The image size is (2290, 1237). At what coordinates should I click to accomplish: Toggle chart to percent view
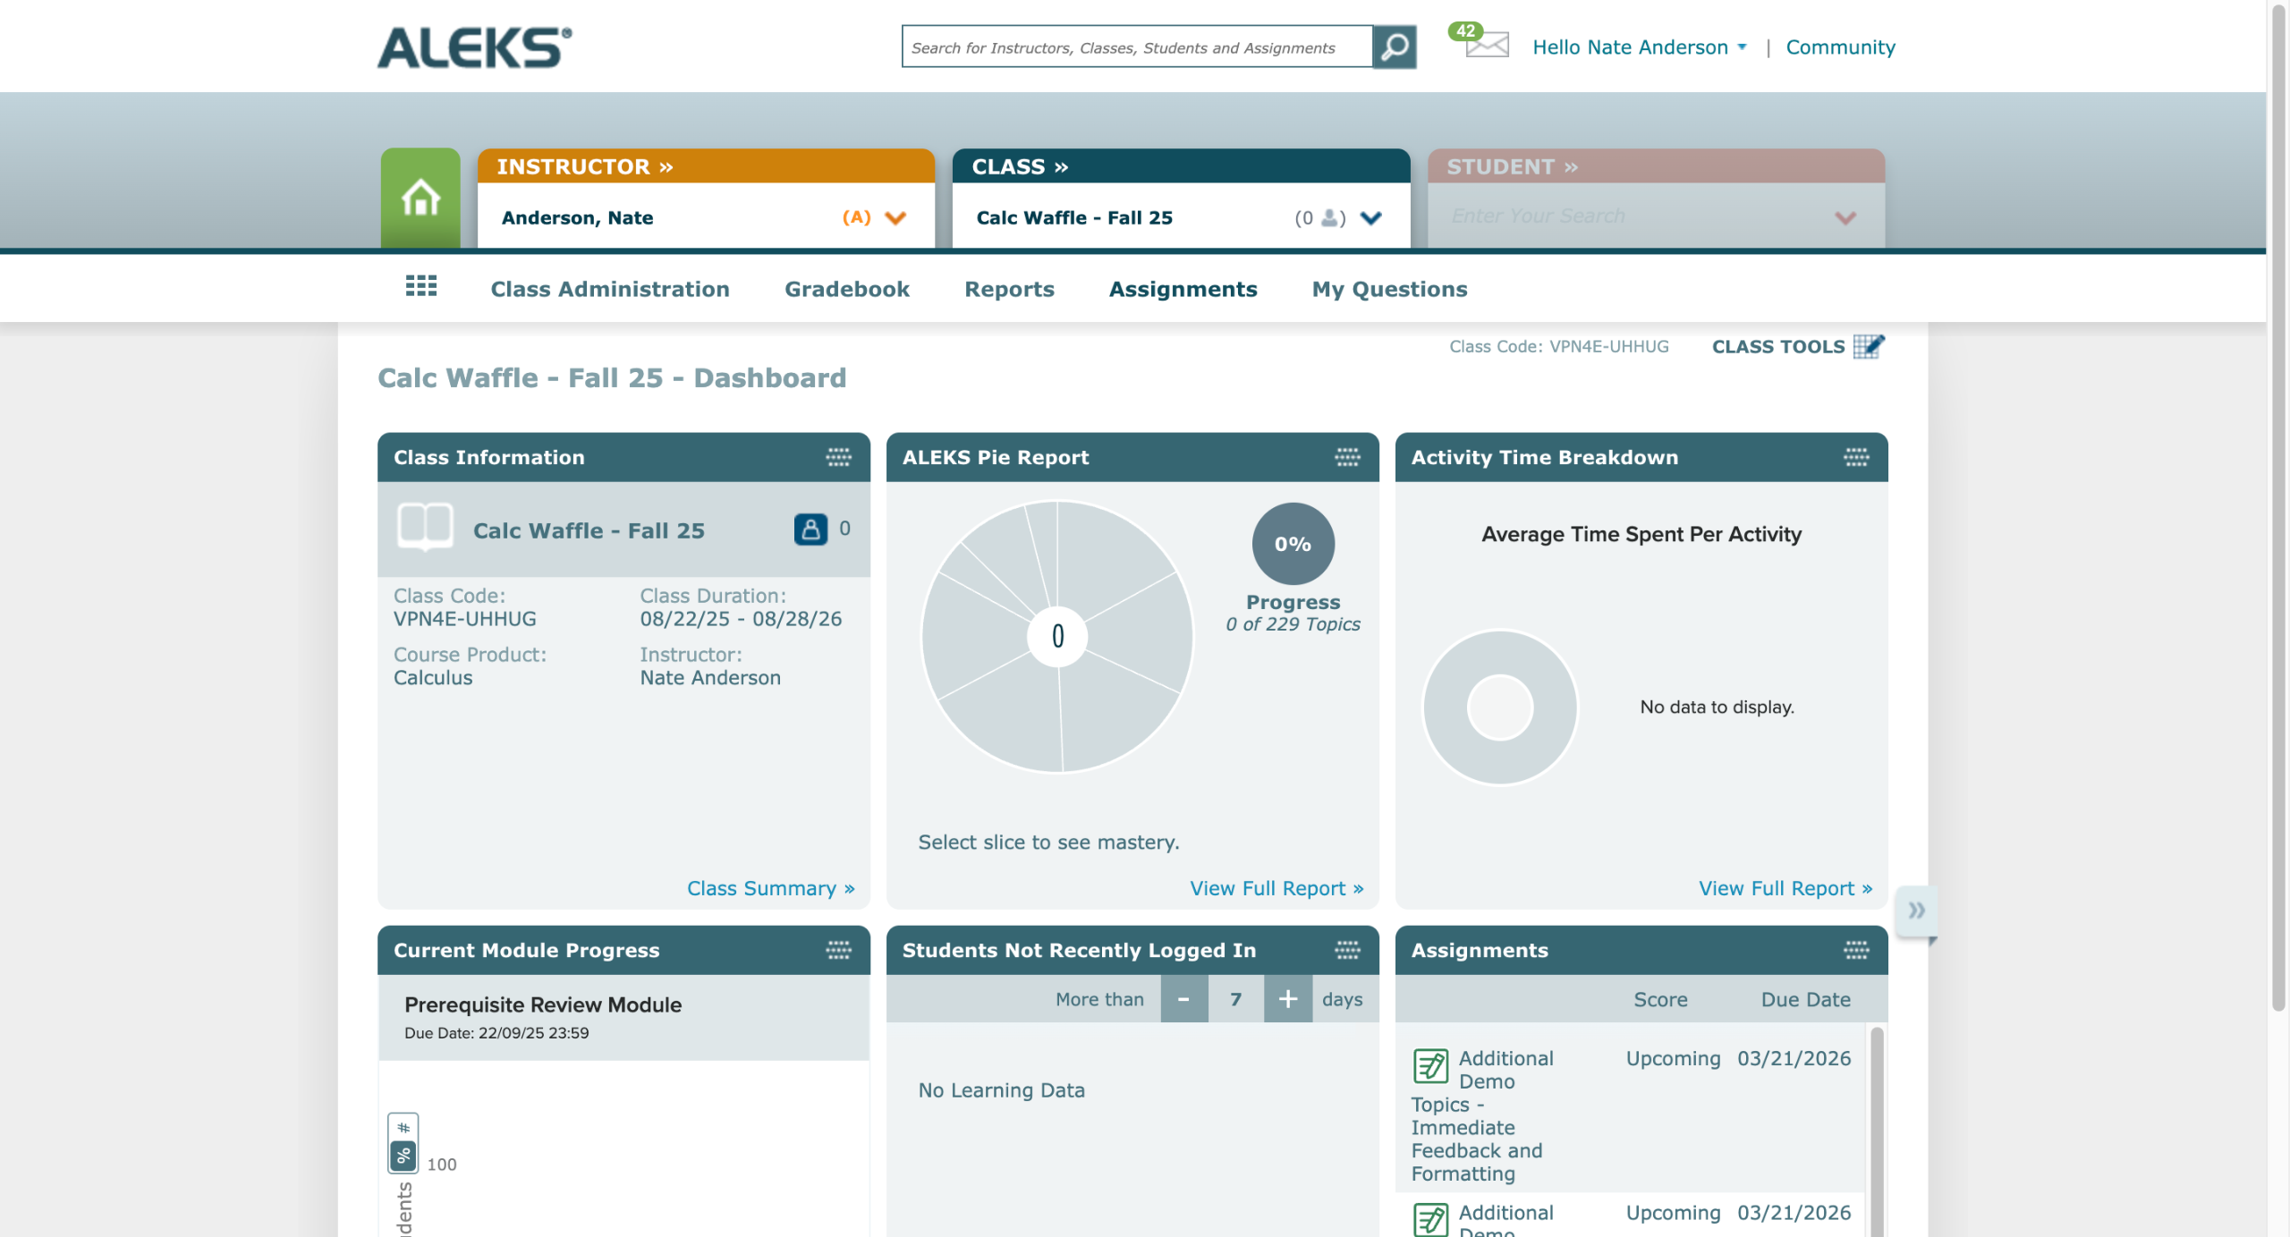pyautogui.click(x=403, y=1156)
